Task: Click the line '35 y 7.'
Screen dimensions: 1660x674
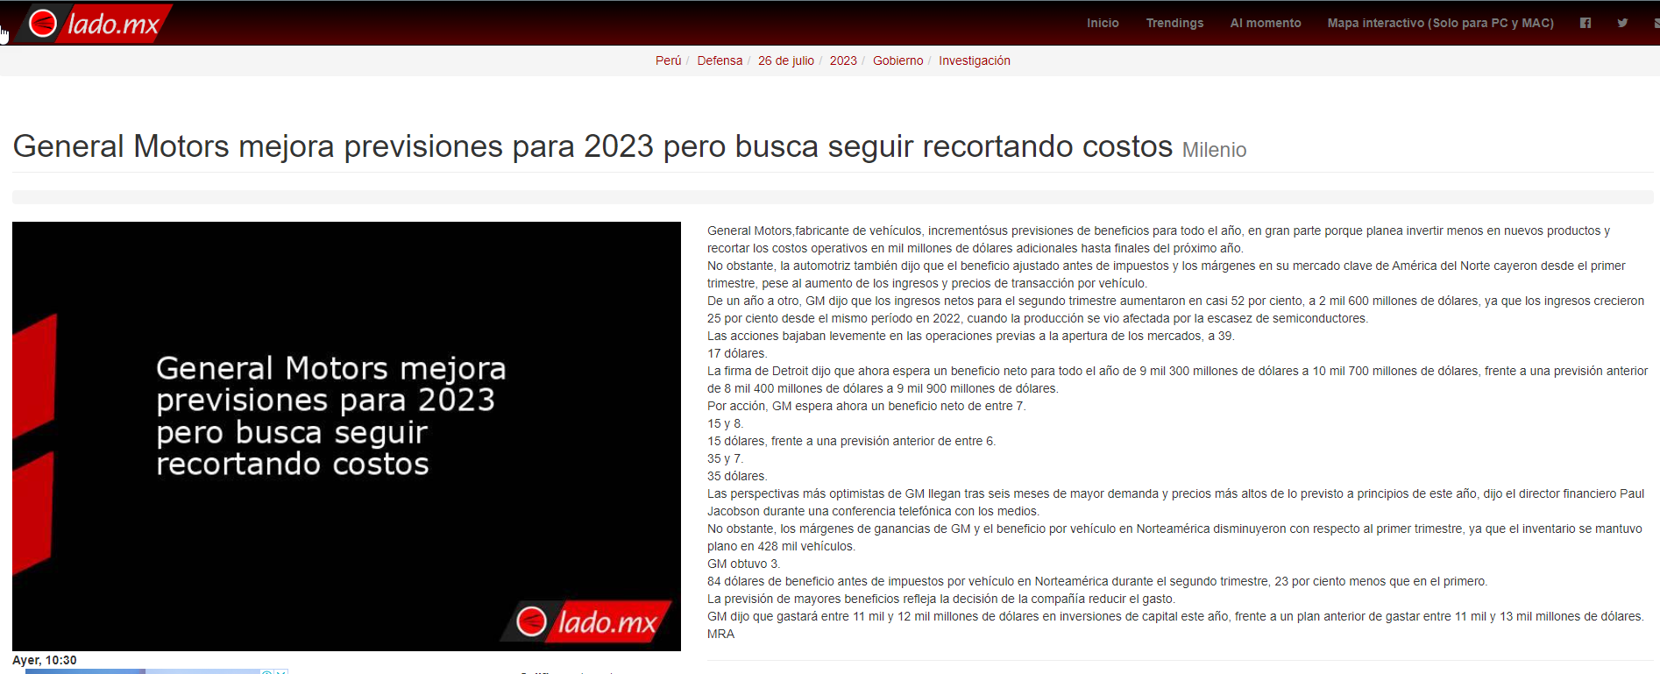Action: [725, 458]
